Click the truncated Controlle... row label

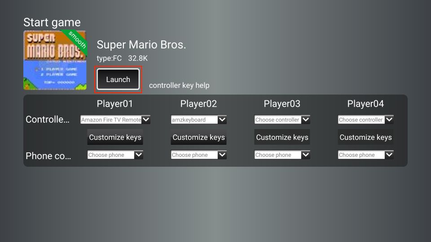[48, 119]
